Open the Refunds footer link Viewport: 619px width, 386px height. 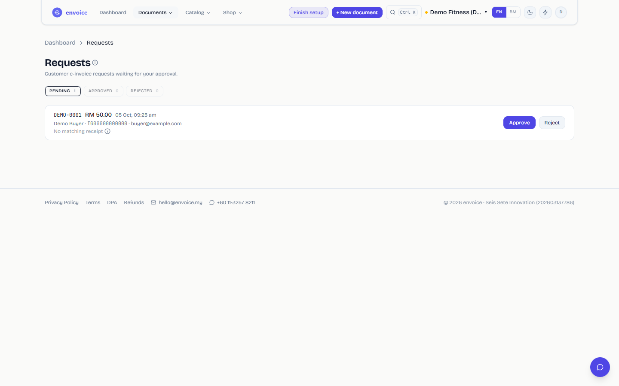pos(134,202)
